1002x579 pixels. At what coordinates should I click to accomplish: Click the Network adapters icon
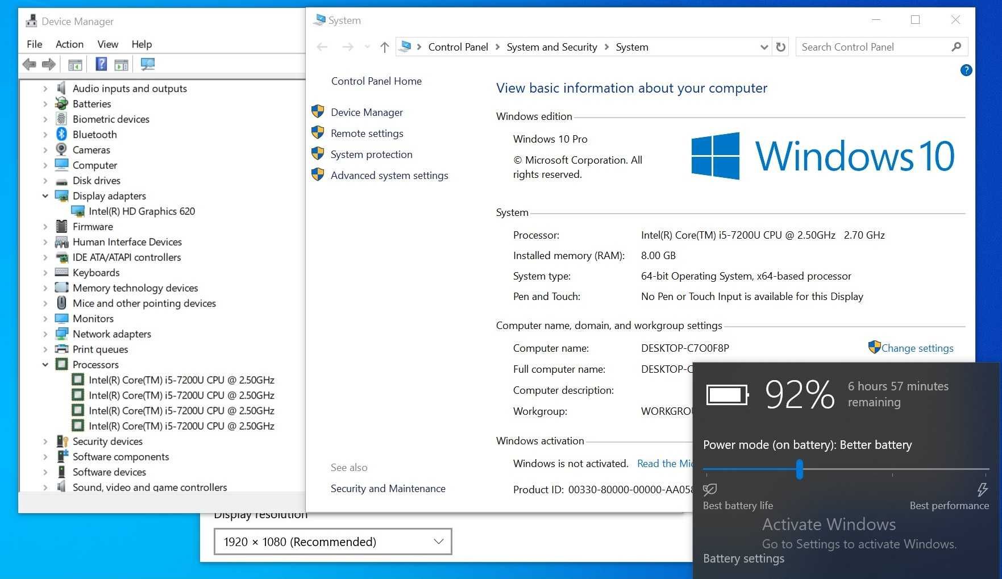[61, 334]
